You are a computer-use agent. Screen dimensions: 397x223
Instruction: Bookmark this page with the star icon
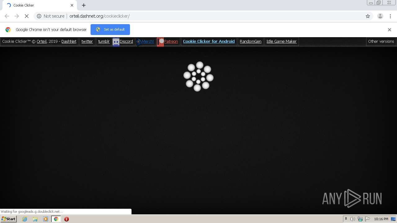368,16
